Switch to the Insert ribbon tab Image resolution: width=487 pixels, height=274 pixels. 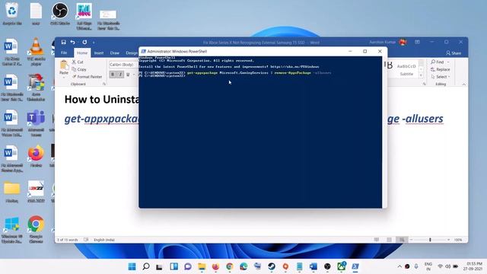99,53
